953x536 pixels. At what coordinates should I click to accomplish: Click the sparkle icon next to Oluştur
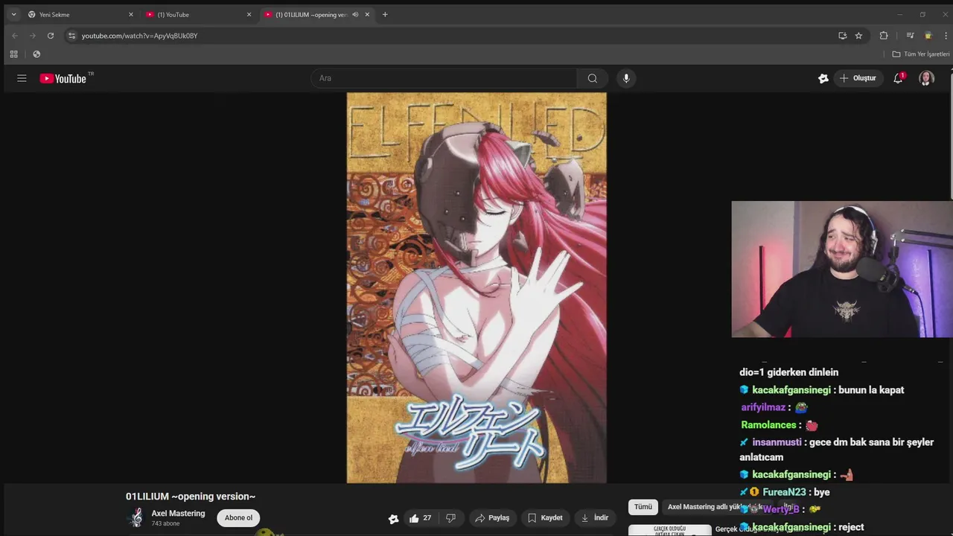[823, 78]
